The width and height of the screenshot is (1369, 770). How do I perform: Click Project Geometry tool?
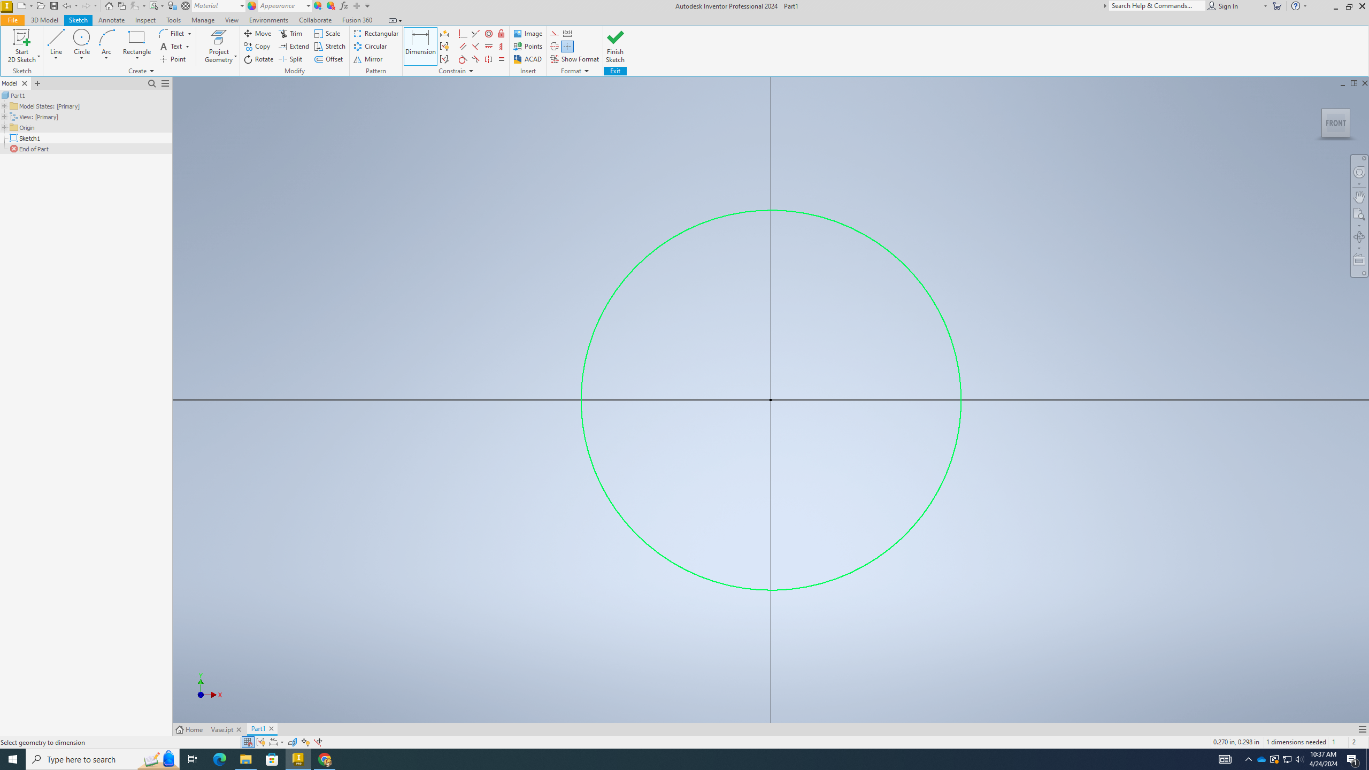[x=219, y=46]
